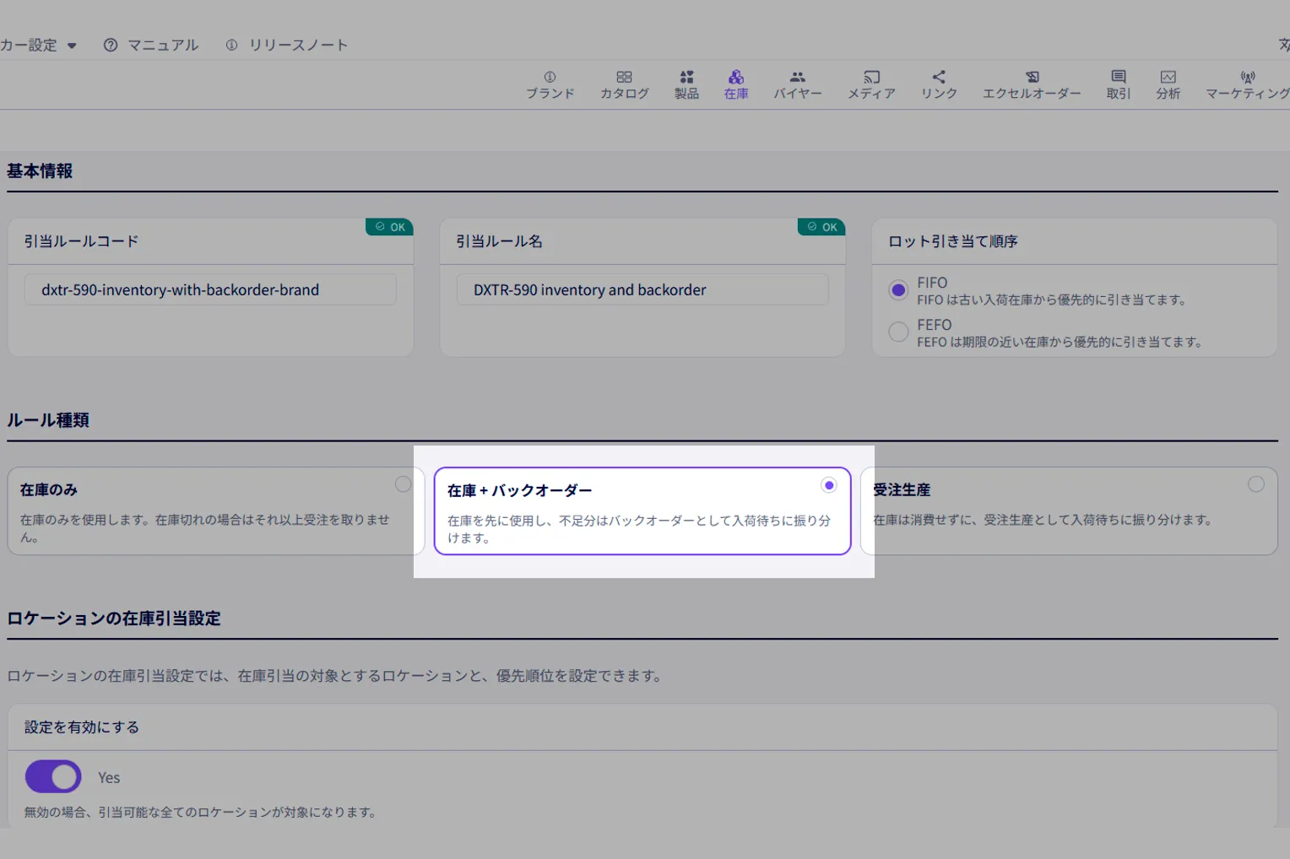The image size is (1290, 859).
Task: Edit the 引当ルールコード input field
Action: [x=210, y=289]
